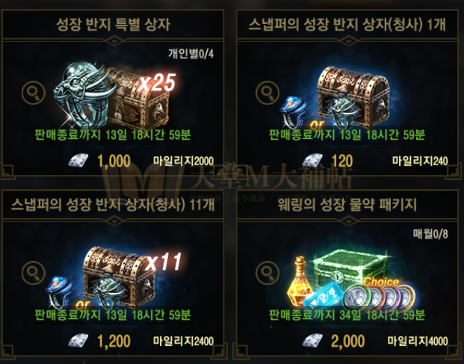The height and width of the screenshot is (364, 464).
Task: Open magnifier preview for 성장 반지 특별 상자
Action: click(x=34, y=93)
